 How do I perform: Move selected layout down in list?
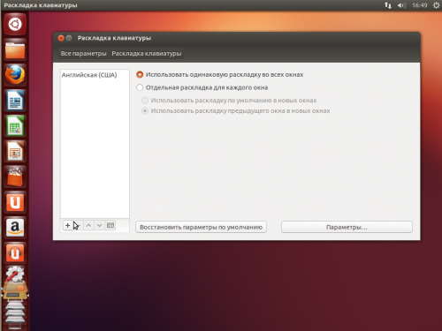[x=100, y=226]
